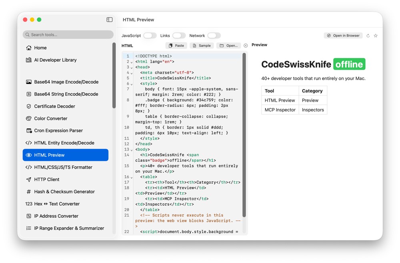Collapse the html tag fold on line 2
400x263 pixels.
click(132, 62)
